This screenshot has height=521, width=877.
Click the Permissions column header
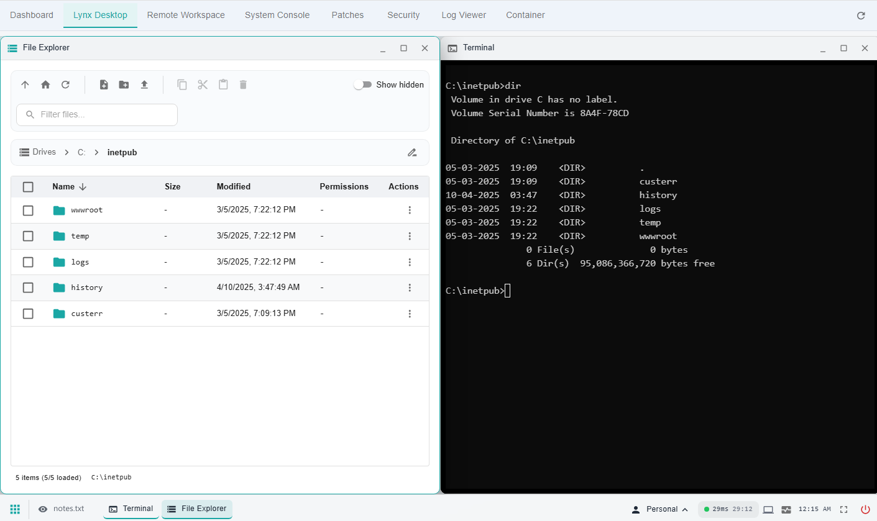point(344,186)
